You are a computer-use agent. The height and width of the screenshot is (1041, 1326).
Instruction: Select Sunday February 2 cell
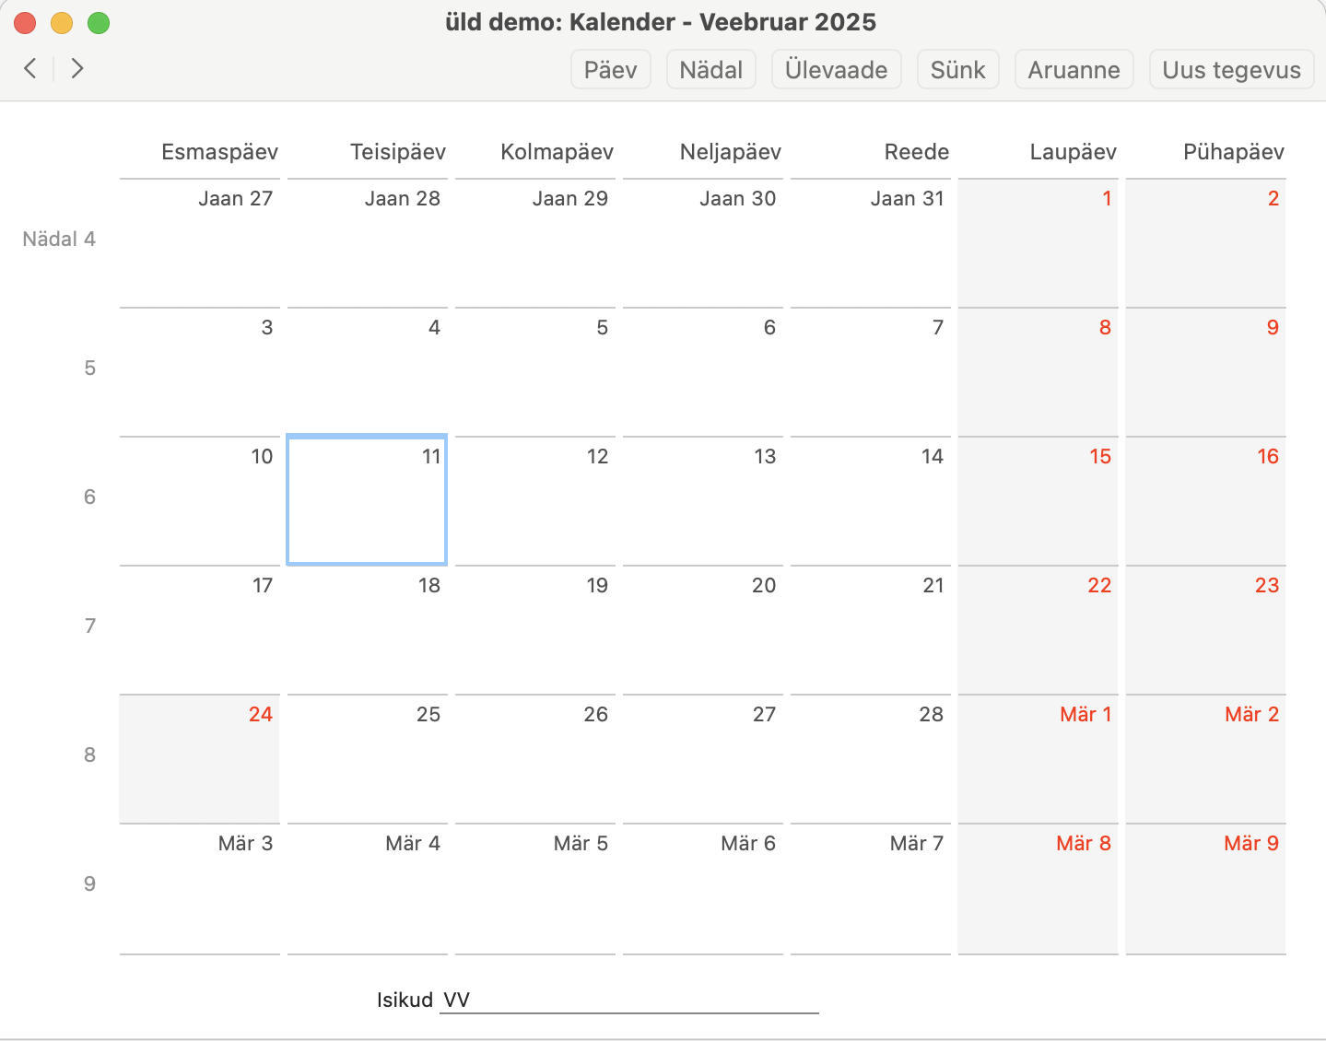click(1206, 243)
